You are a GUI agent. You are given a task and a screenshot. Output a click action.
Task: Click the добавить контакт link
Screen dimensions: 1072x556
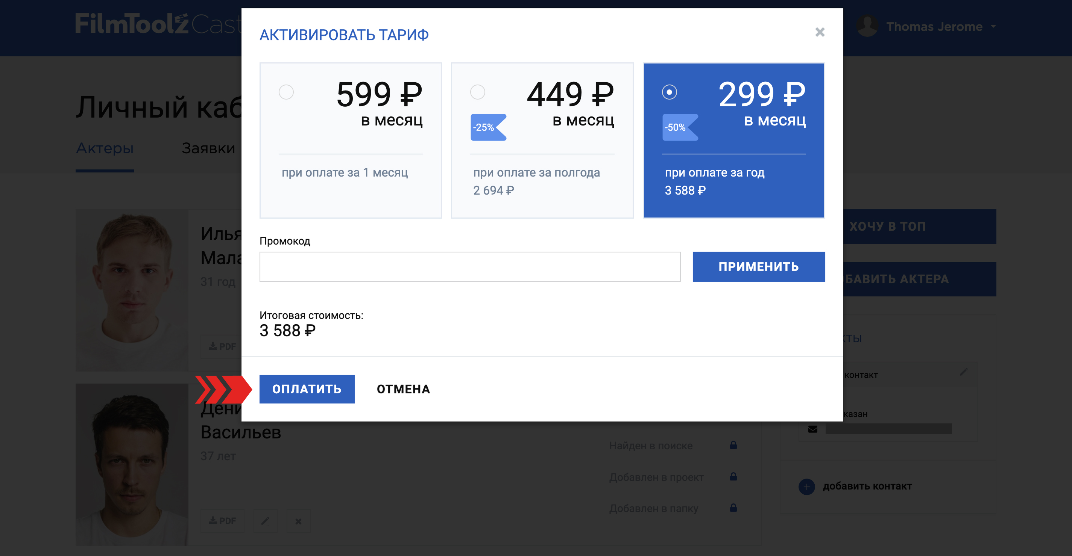point(867,486)
